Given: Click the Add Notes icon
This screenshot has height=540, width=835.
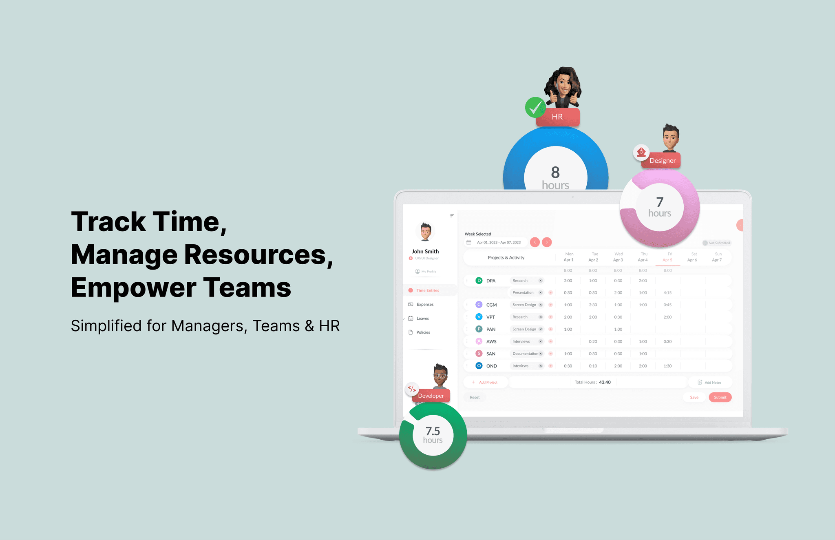Looking at the screenshot, I should click(699, 382).
